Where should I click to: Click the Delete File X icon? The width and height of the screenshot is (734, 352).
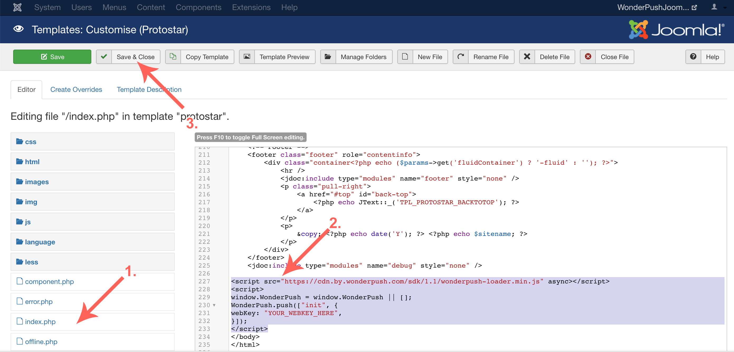click(x=527, y=57)
